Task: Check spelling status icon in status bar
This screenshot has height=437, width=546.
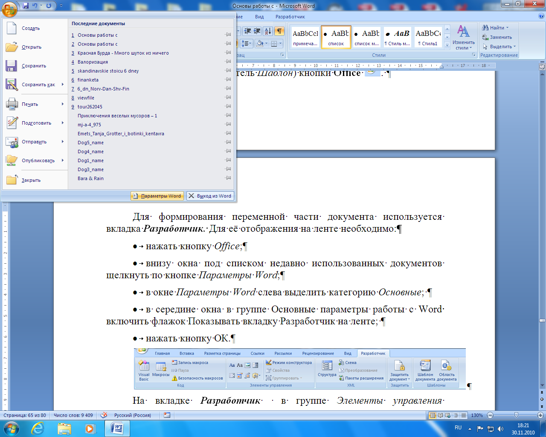Action: 104,415
